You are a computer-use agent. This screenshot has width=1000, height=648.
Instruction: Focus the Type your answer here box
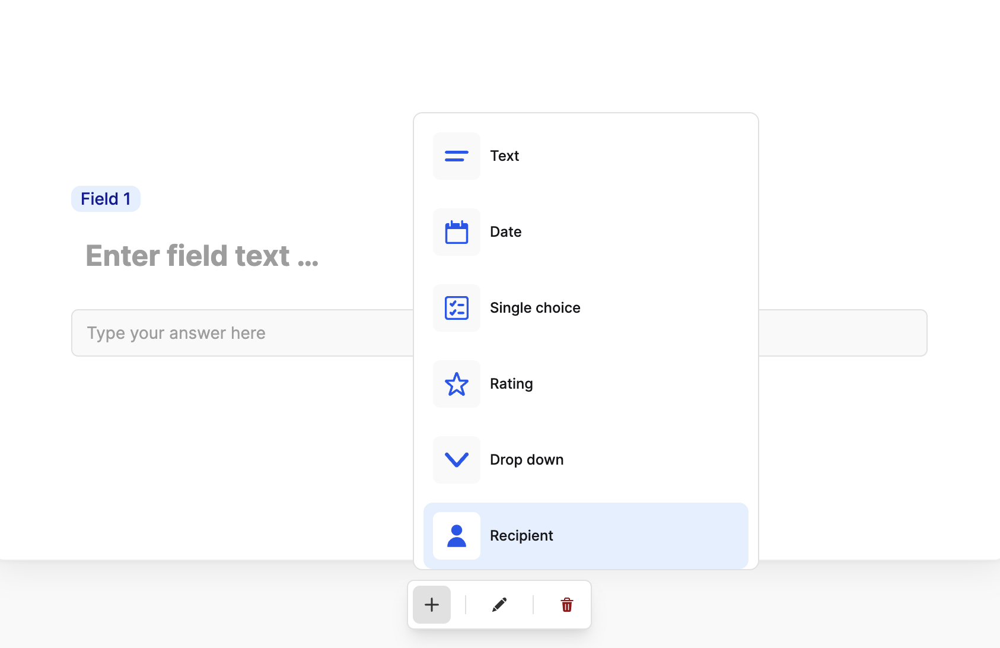(x=499, y=333)
